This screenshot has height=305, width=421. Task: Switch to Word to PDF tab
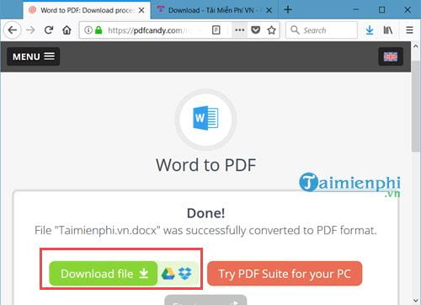click(87, 10)
